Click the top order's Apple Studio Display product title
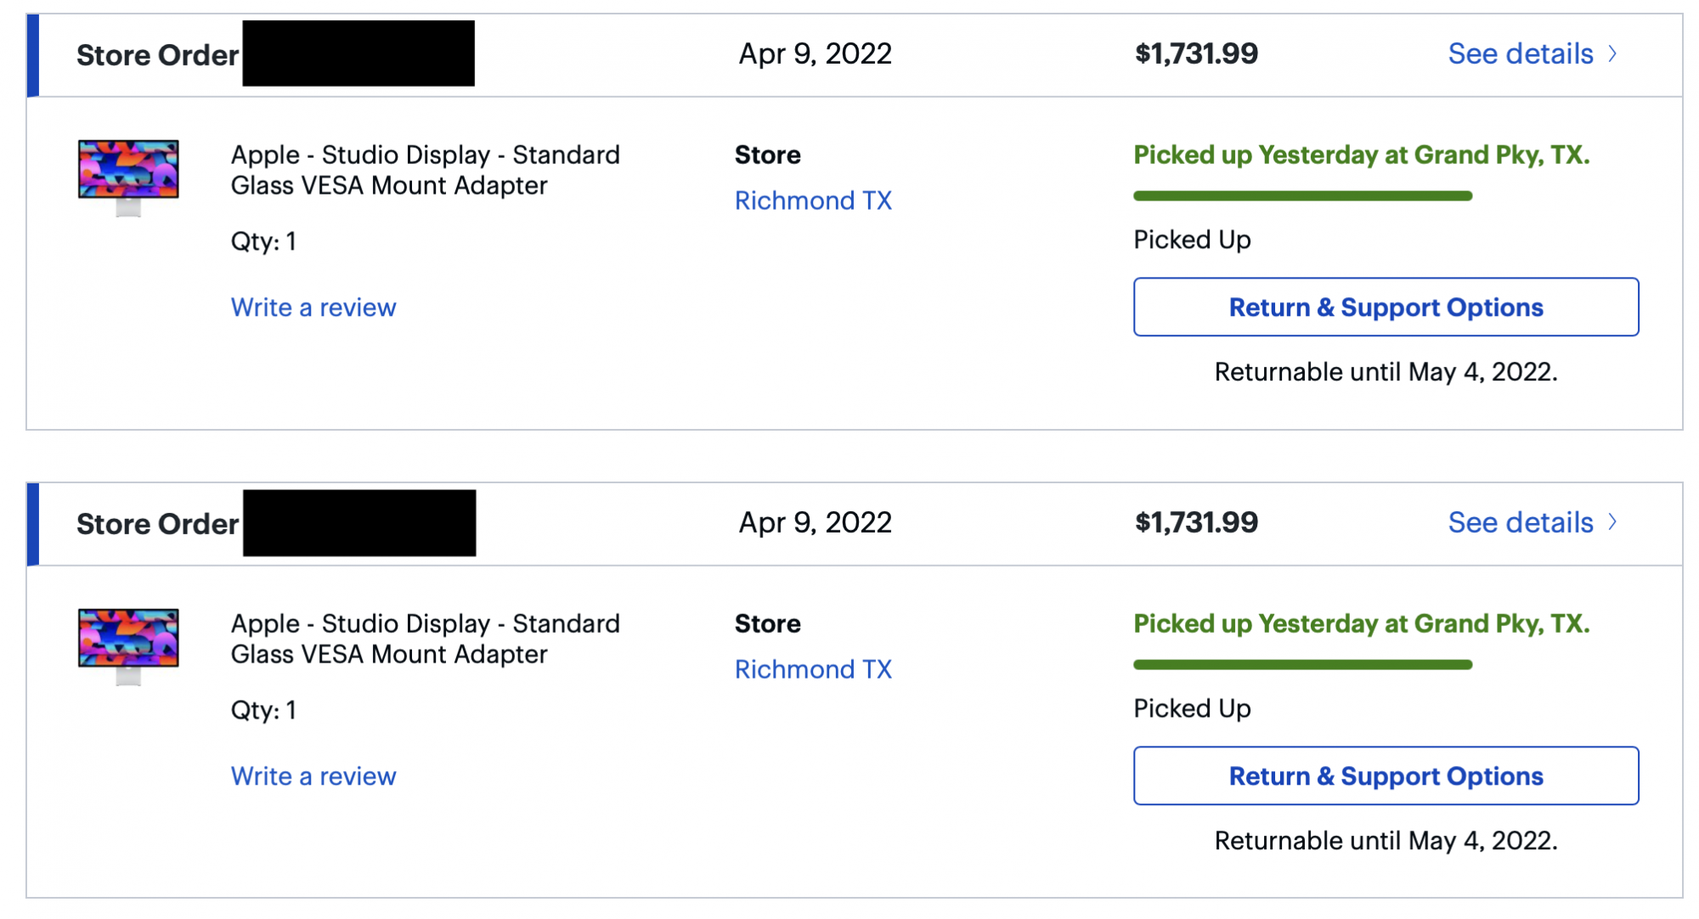1699x919 pixels. pyautogui.click(x=425, y=170)
